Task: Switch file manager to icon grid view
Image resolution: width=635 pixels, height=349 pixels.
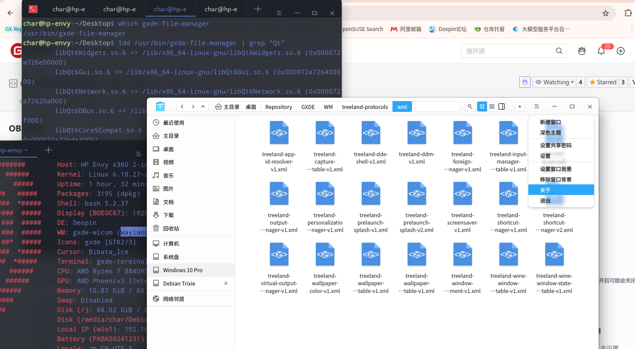Action: point(482,106)
